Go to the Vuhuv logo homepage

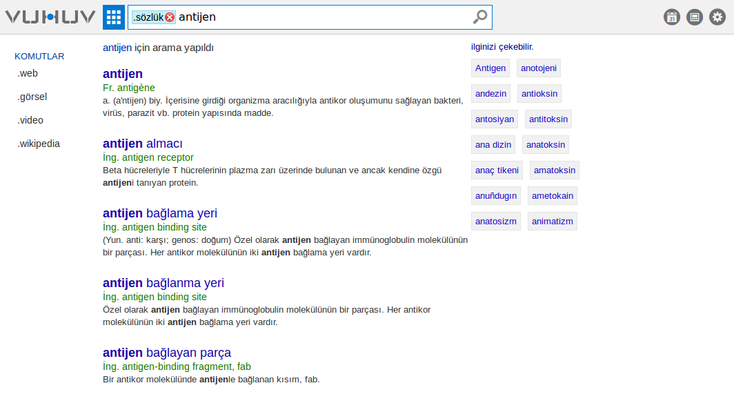coord(50,17)
